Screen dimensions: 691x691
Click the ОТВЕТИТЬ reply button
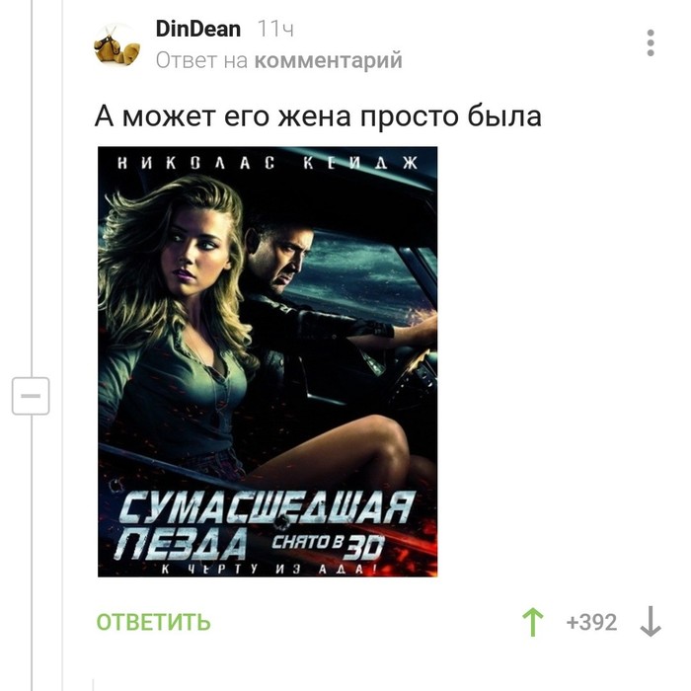(x=153, y=622)
